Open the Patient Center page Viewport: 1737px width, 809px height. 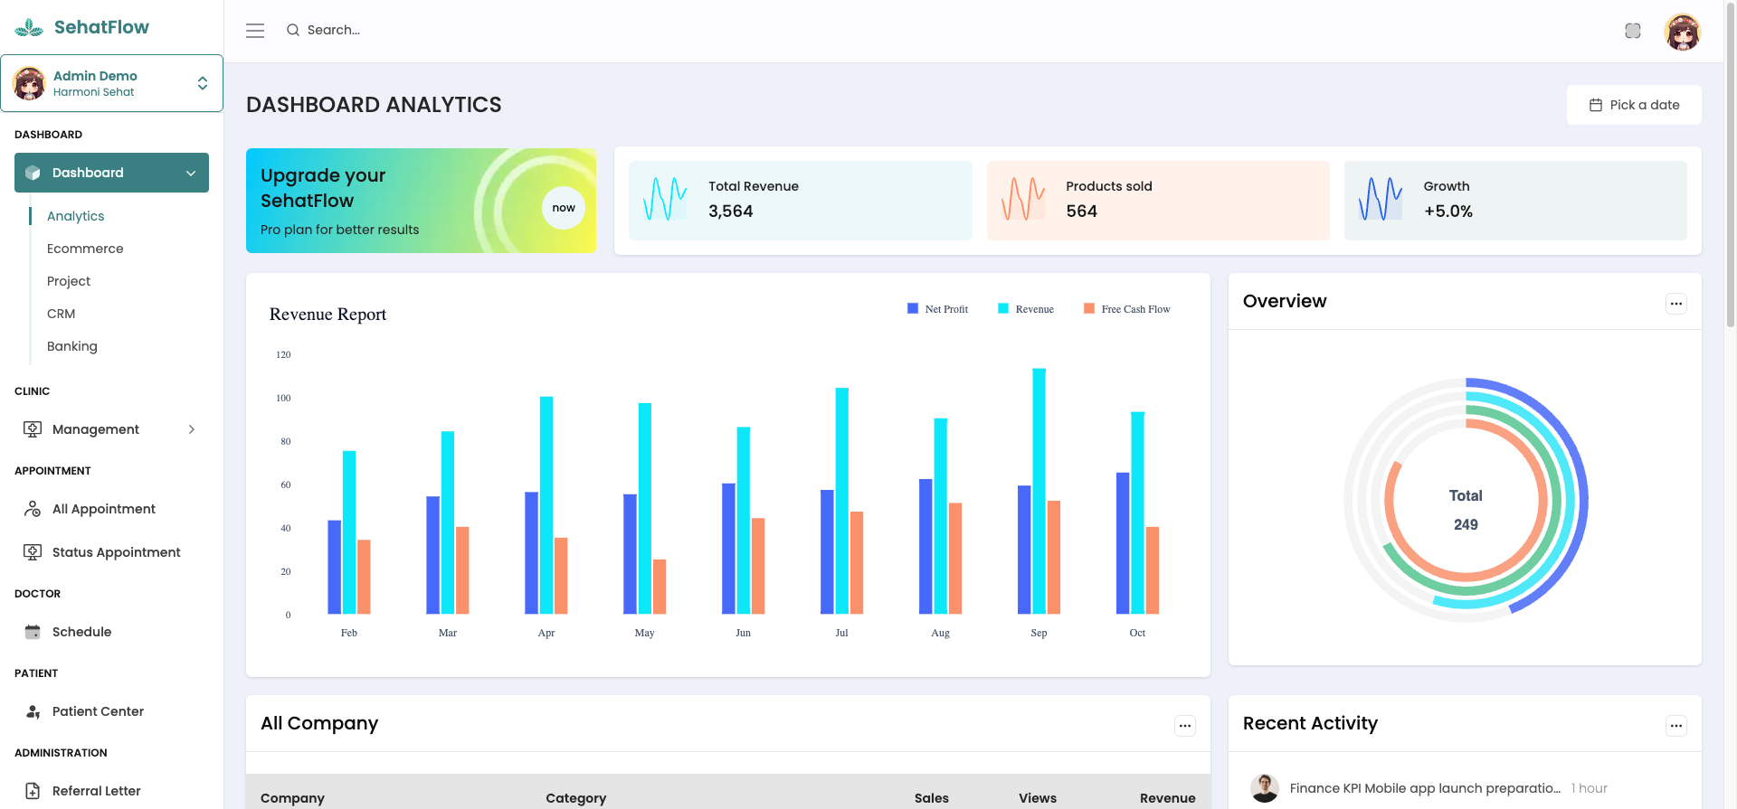tap(99, 711)
